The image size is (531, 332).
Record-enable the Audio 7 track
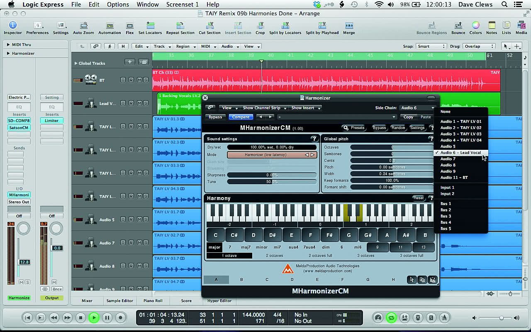point(131,243)
